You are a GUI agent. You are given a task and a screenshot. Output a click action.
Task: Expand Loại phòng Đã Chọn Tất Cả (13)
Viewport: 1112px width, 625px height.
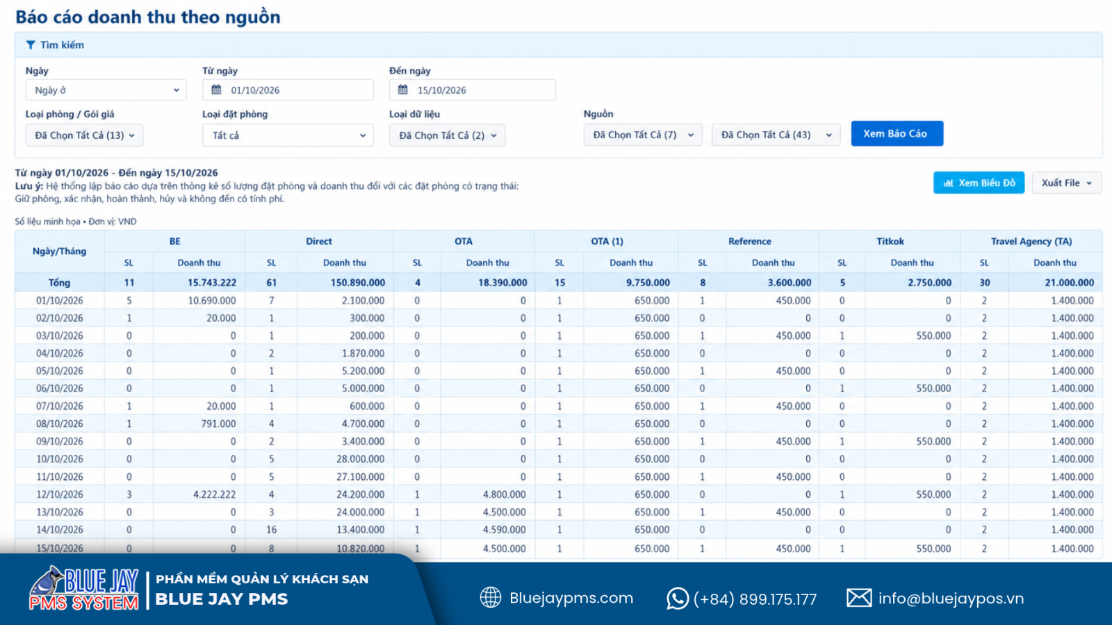tap(84, 135)
